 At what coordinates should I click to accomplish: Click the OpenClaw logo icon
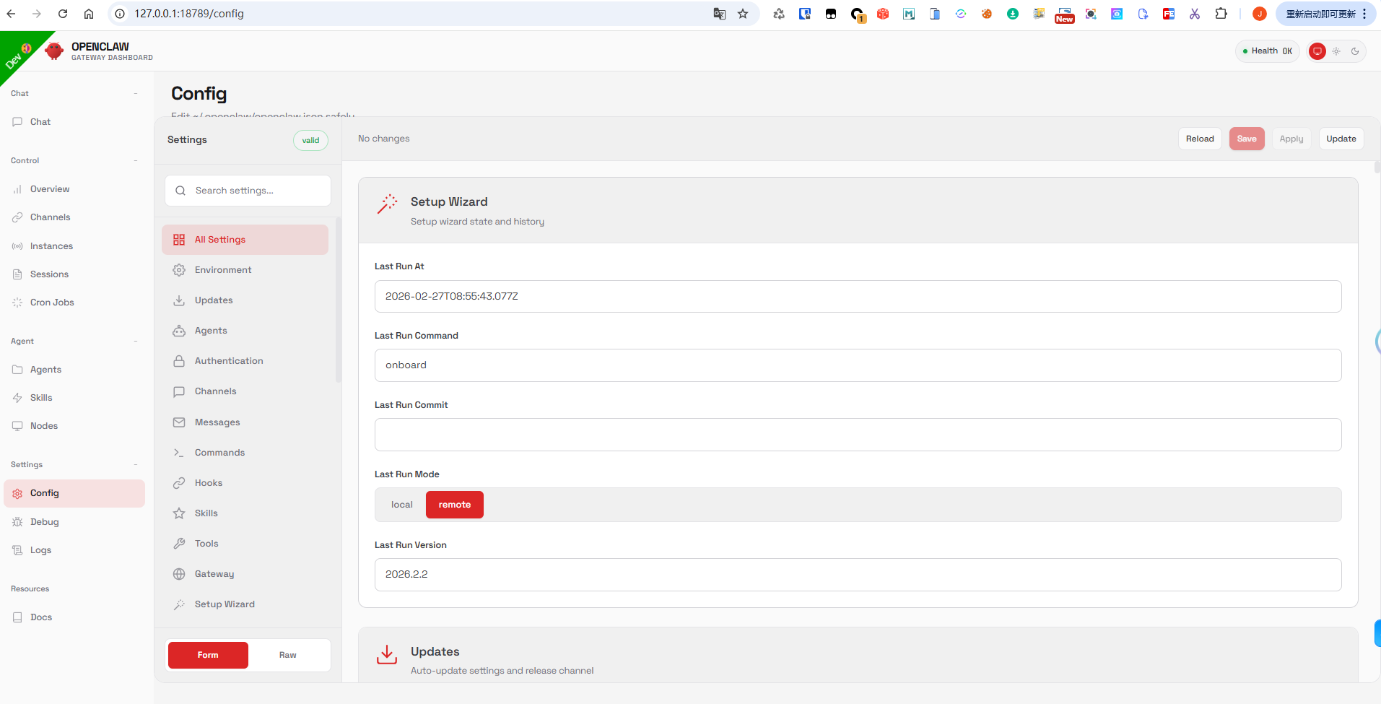54,51
